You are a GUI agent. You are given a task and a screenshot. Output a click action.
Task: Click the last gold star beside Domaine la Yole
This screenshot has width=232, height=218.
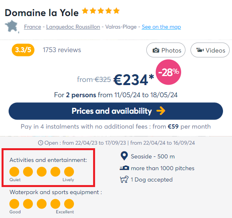117,11
